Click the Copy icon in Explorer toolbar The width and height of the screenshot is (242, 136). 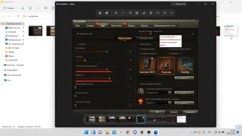30,8
